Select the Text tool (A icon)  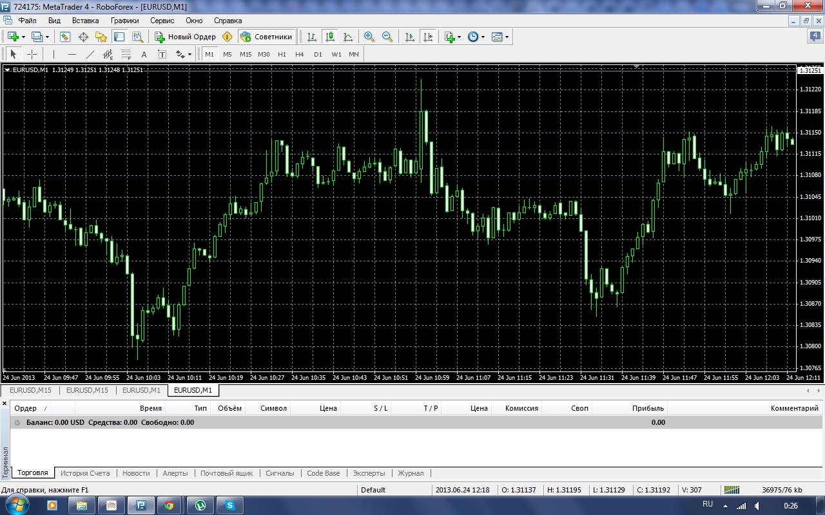coord(144,54)
